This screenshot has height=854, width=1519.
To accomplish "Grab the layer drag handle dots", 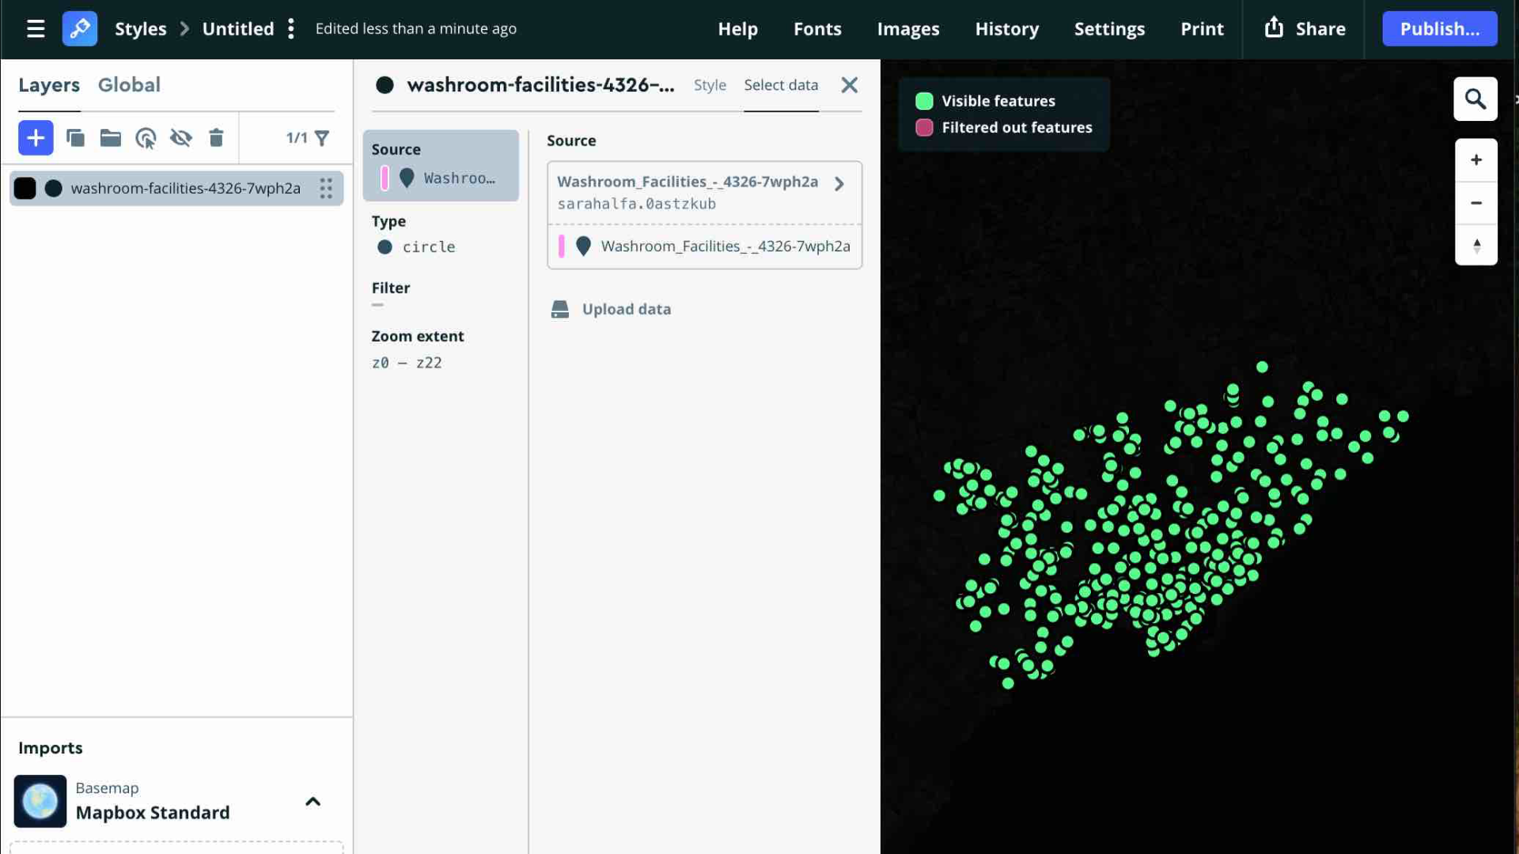I will pyautogui.click(x=326, y=188).
